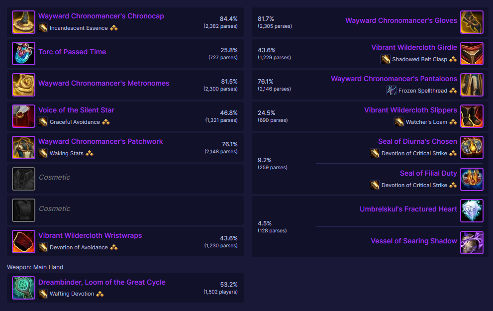493x311 pixels.
Task: Click the Shadowed Belt Clasp enchant label
Action: click(419, 59)
